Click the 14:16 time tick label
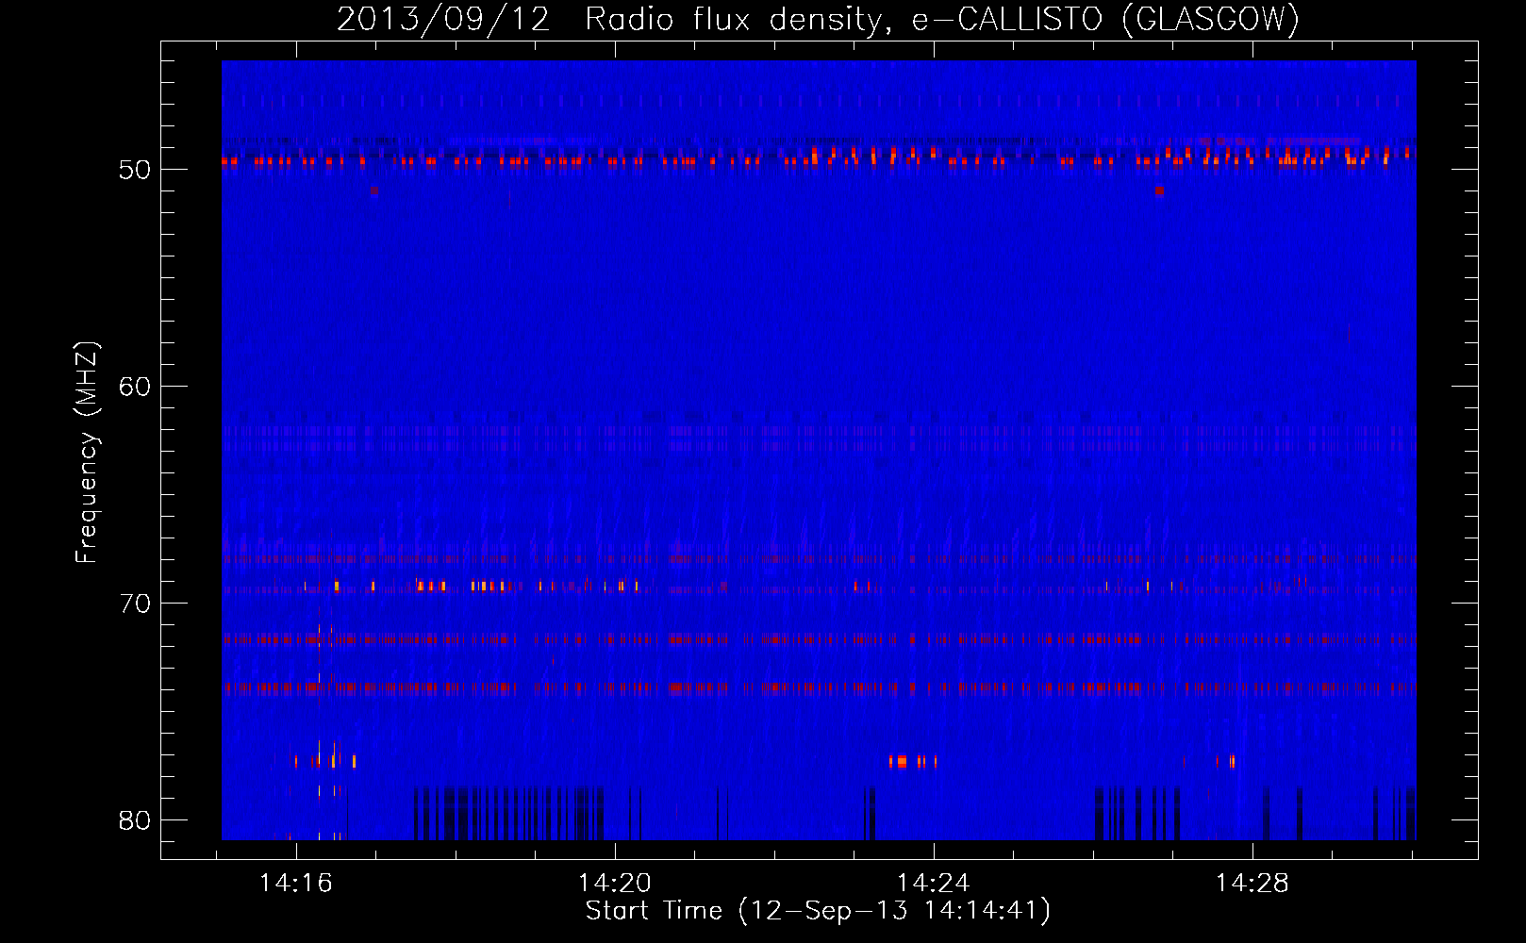1526x943 pixels. pos(296,884)
